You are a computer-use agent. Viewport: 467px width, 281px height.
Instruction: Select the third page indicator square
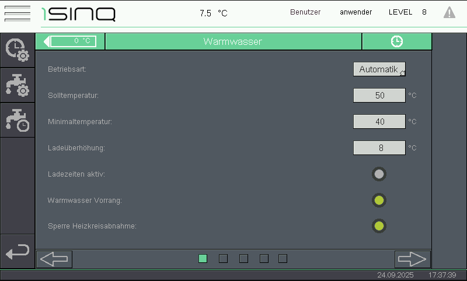pyautogui.click(x=243, y=258)
